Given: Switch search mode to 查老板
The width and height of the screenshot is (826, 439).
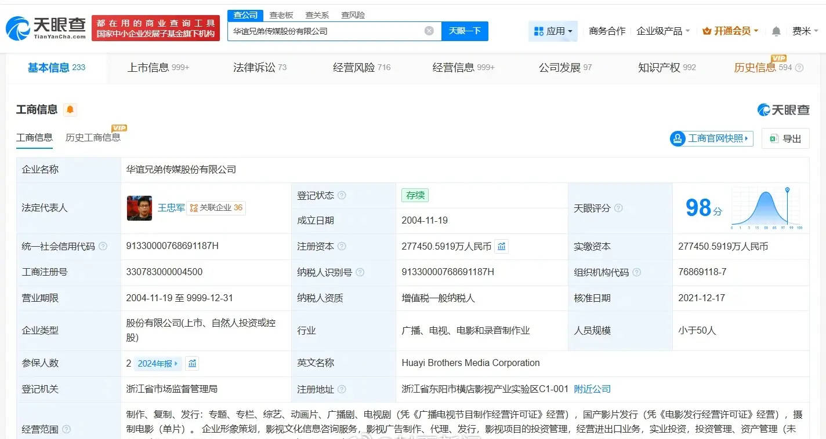Looking at the screenshot, I should [281, 15].
